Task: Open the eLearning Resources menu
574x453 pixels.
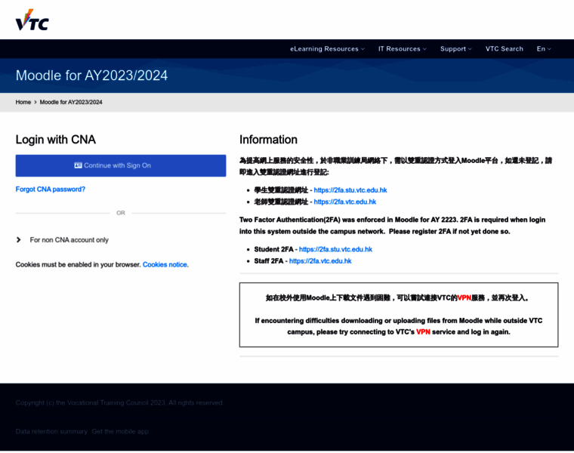Action: click(x=327, y=49)
